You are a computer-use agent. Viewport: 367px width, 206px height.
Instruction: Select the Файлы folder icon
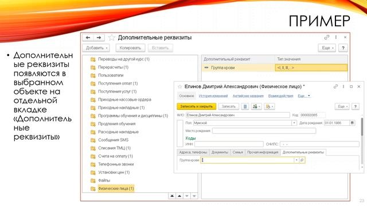pos(93,181)
